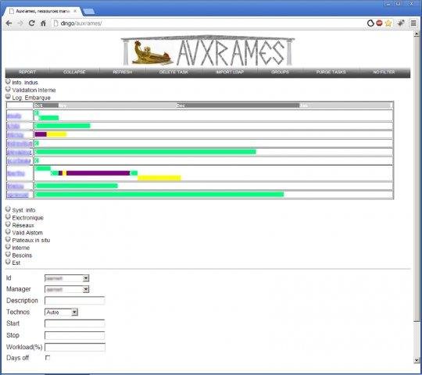
Task: Click the red AdBlock extension icon
Action: pos(379,23)
